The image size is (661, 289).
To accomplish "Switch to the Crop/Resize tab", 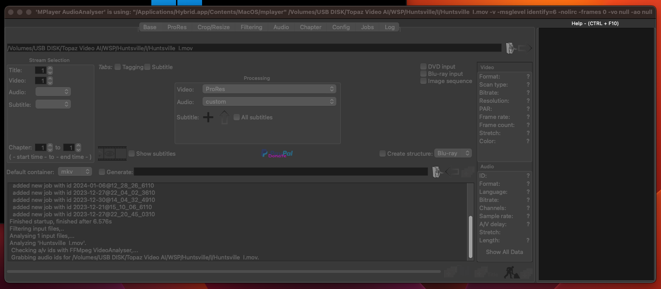I will 213,27.
